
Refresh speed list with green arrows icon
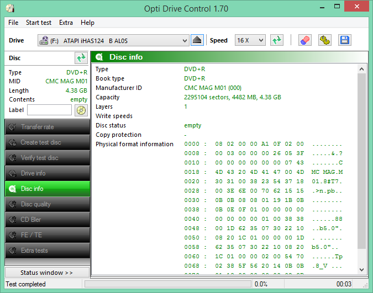click(277, 40)
